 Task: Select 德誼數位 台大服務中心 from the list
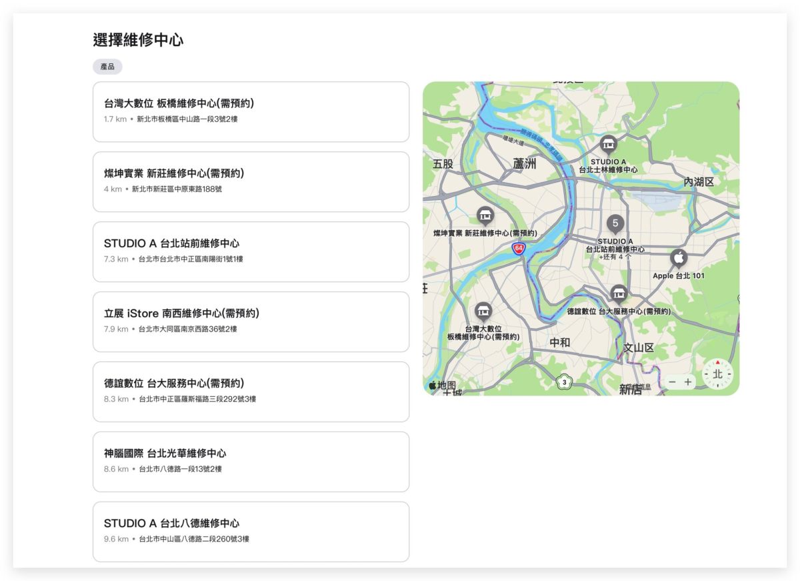coord(251,392)
